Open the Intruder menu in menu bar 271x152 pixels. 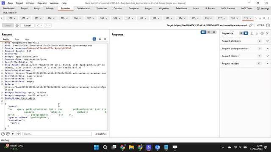pyautogui.click(x=30, y=3)
